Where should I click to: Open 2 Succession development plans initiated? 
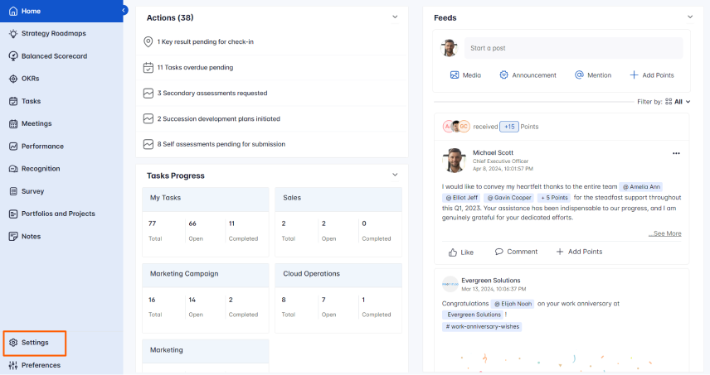(219, 119)
